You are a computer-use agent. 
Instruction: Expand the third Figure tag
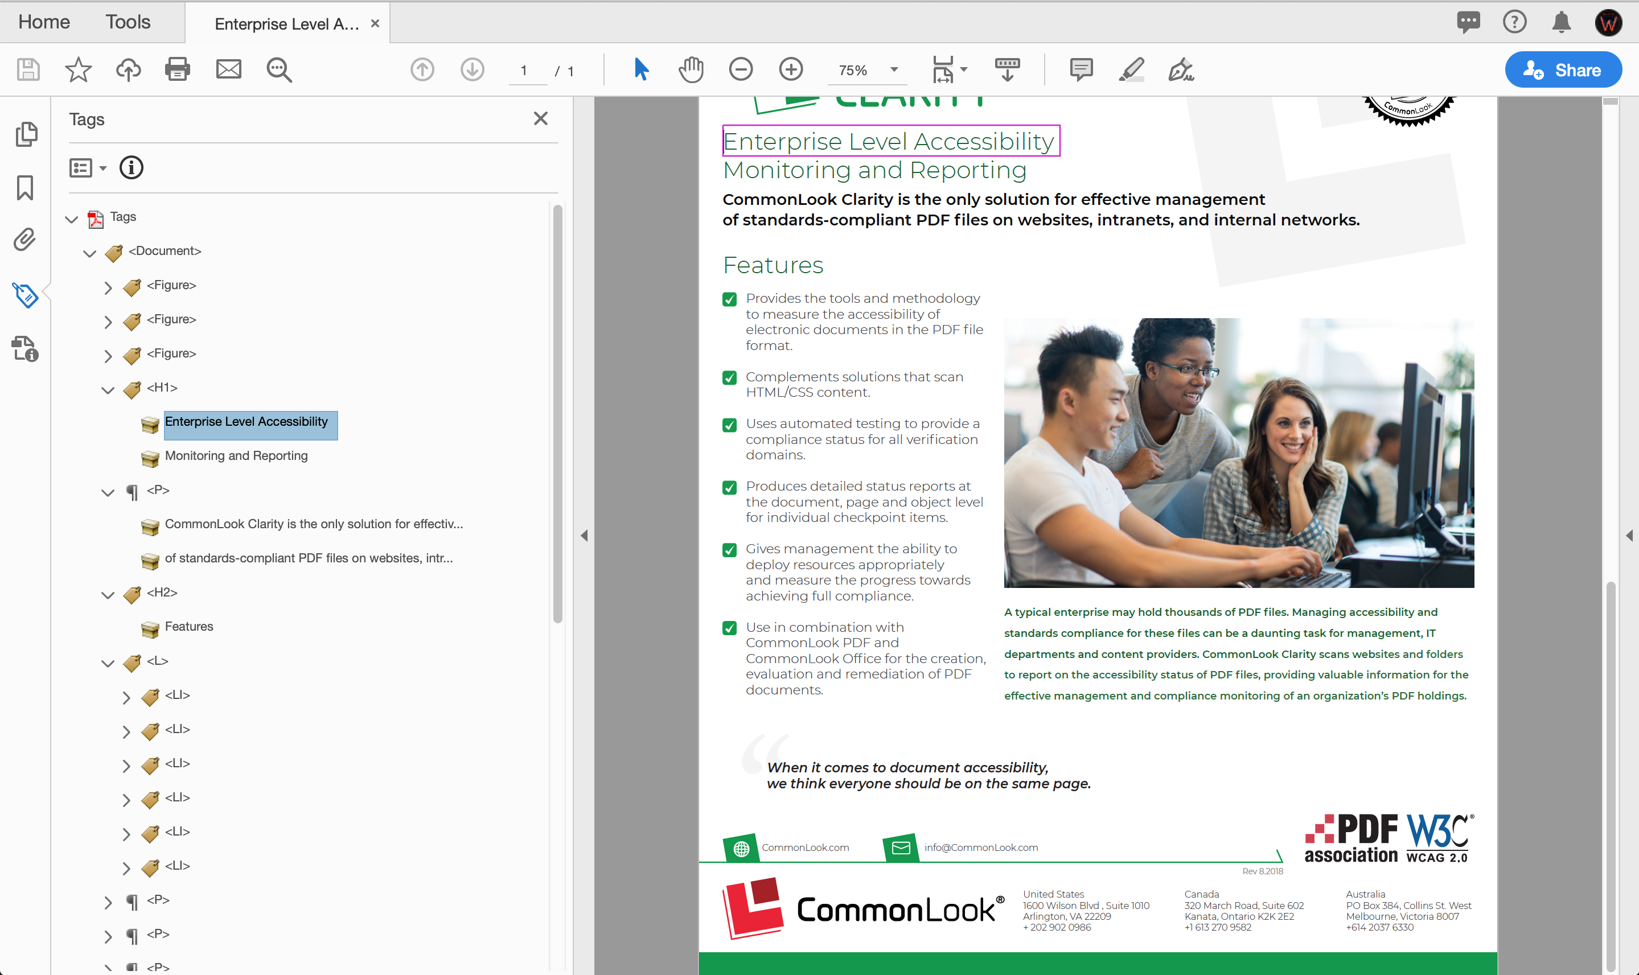(x=108, y=355)
